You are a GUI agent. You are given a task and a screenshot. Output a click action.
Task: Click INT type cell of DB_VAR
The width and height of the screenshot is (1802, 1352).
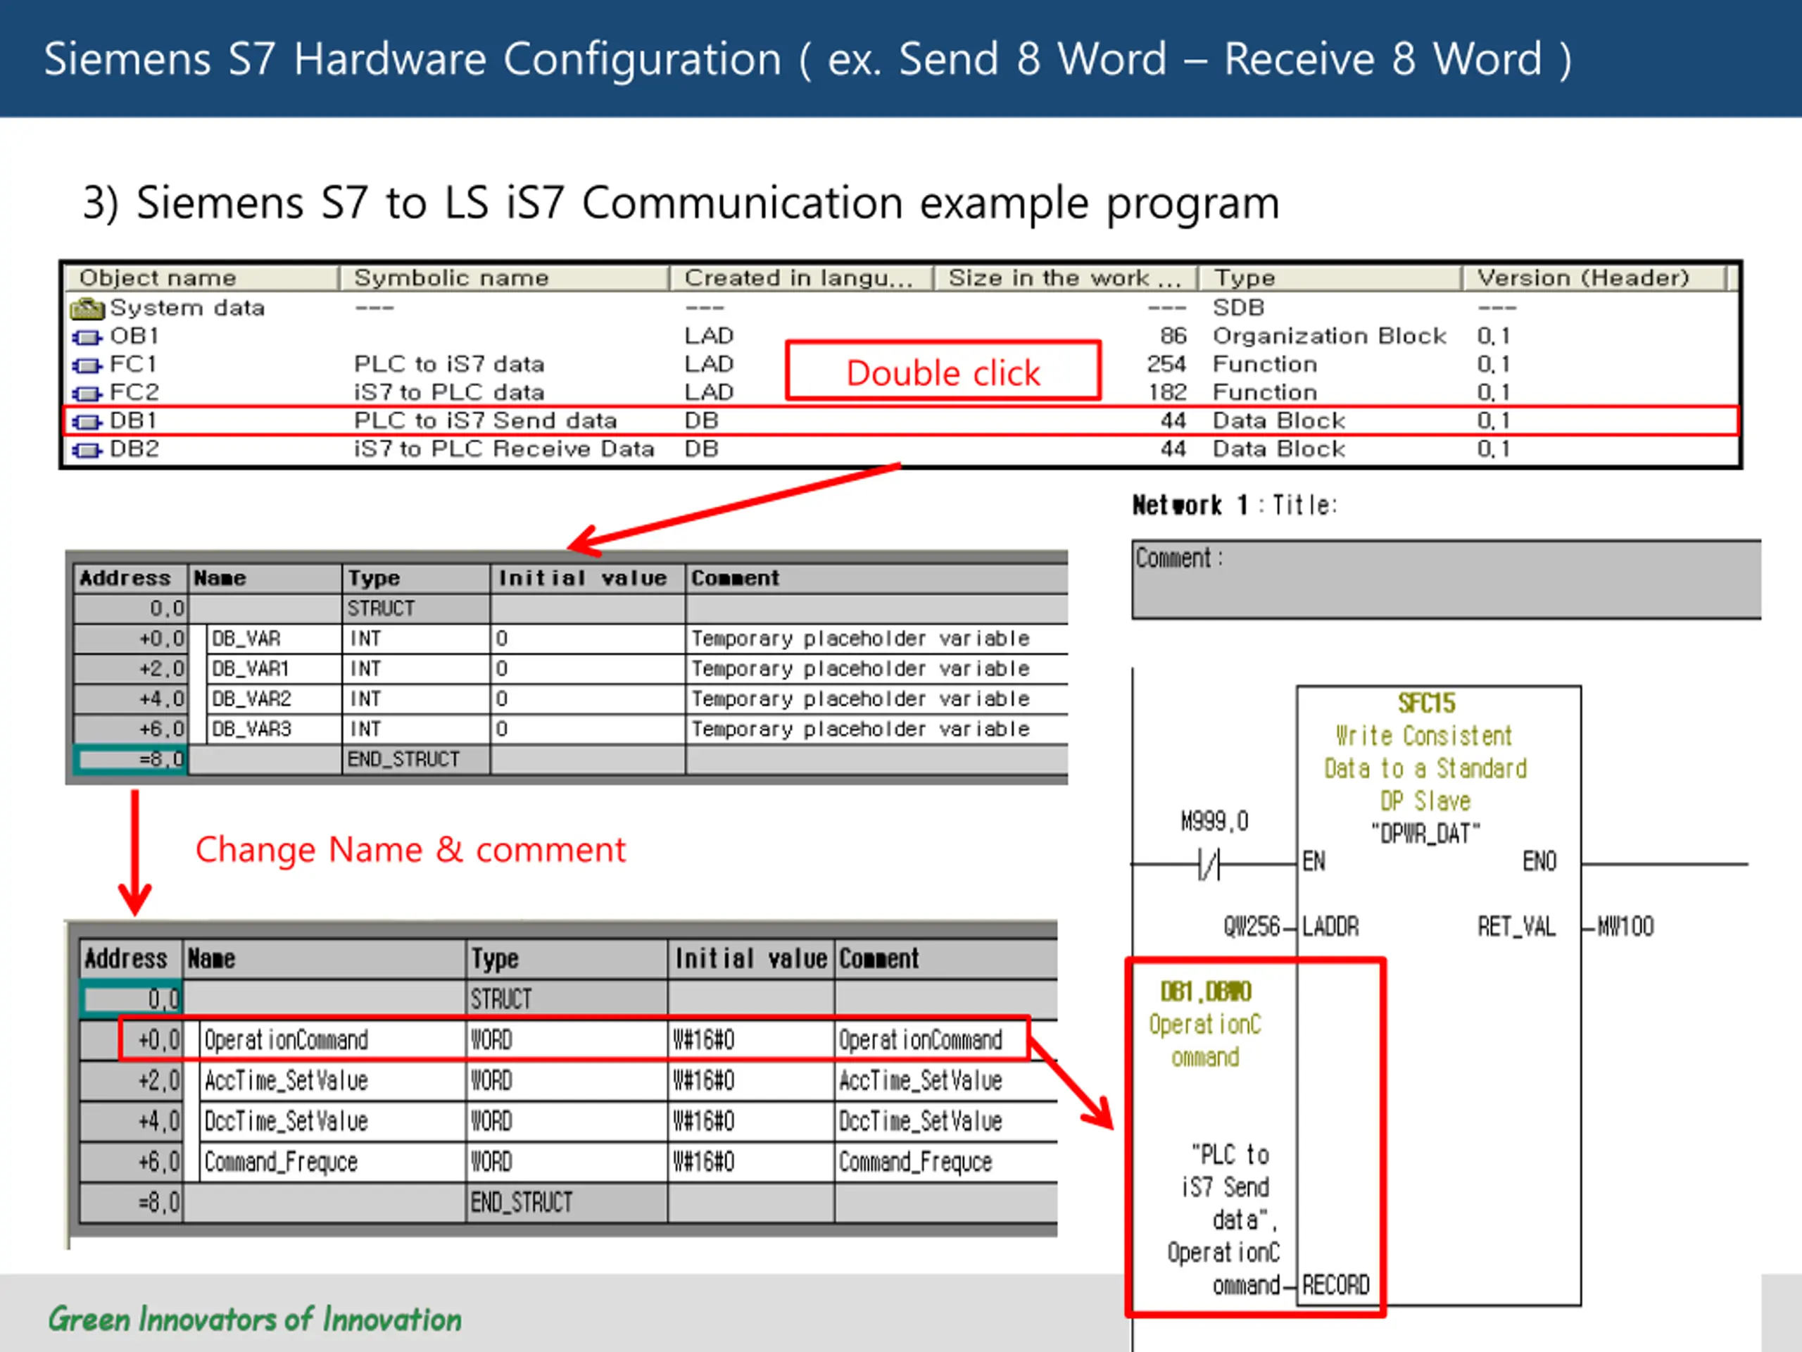point(416,638)
